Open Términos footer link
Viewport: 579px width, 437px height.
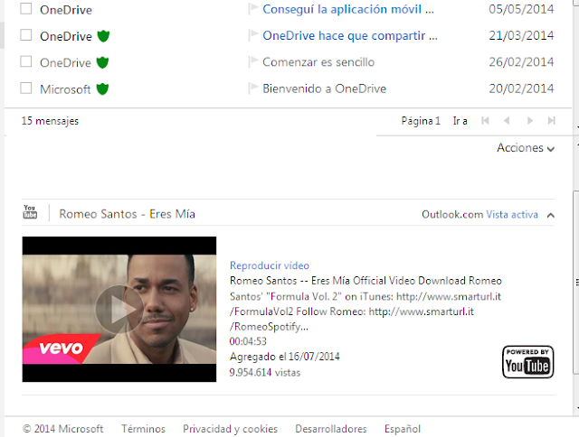pyautogui.click(x=143, y=429)
